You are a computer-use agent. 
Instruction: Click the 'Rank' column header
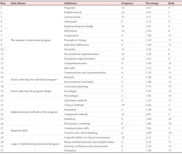171,3
